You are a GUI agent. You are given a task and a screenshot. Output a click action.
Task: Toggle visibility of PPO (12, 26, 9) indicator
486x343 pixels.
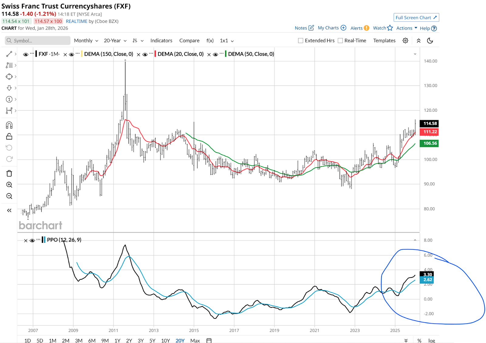point(32,240)
